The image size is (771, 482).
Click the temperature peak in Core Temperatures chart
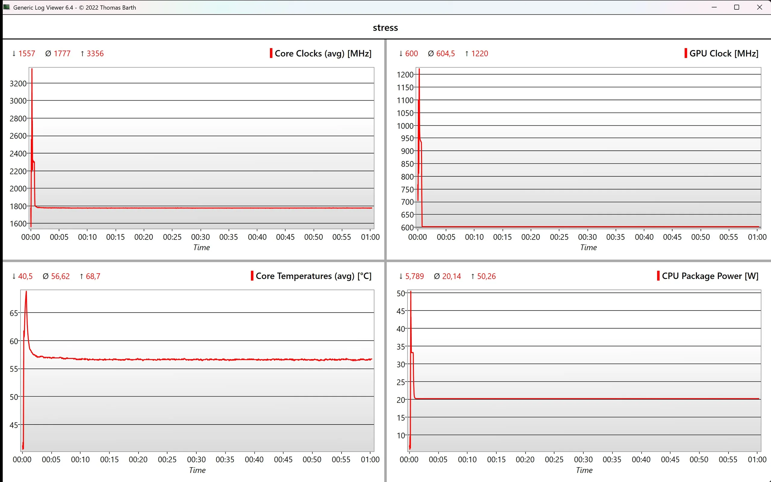click(x=26, y=292)
